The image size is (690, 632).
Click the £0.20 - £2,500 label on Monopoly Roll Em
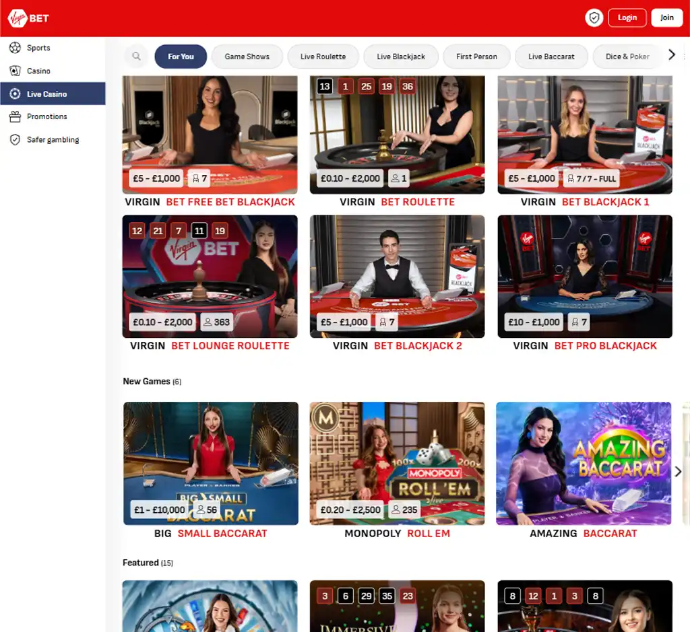tap(350, 510)
